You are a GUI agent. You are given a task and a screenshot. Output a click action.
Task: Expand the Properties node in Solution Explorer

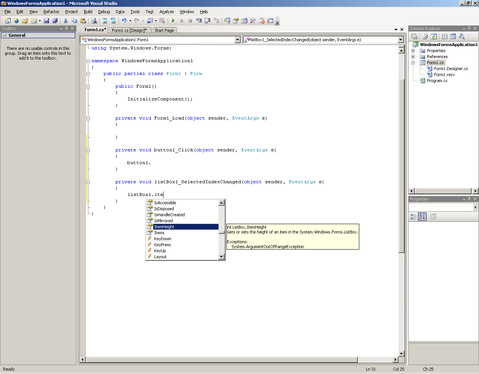(413, 51)
